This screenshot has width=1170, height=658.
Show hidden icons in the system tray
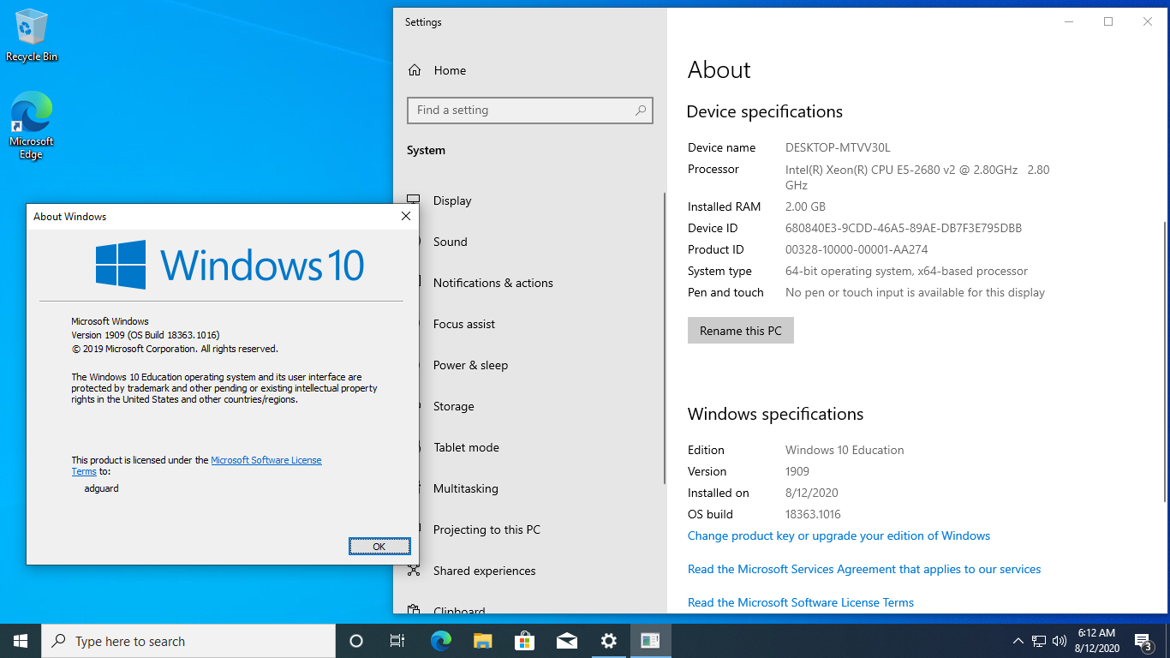(1018, 641)
